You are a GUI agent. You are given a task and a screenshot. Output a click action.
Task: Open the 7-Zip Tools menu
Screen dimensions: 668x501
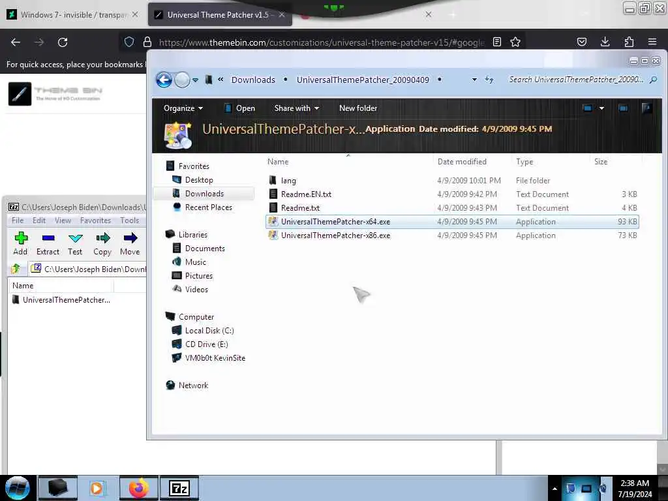pyautogui.click(x=130, y=220)
